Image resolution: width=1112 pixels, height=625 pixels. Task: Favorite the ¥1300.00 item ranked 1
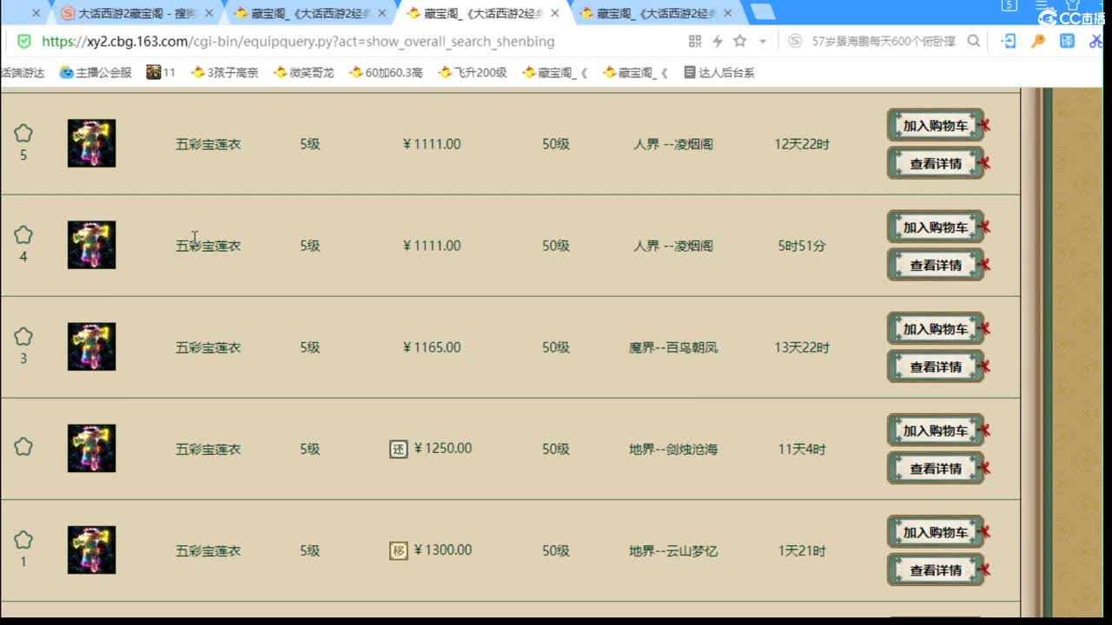23,540
